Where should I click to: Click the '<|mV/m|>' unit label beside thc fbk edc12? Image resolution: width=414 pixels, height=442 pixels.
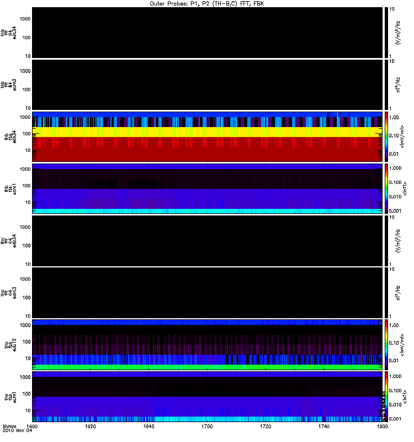pyautogui.click(x=402, y=345)
